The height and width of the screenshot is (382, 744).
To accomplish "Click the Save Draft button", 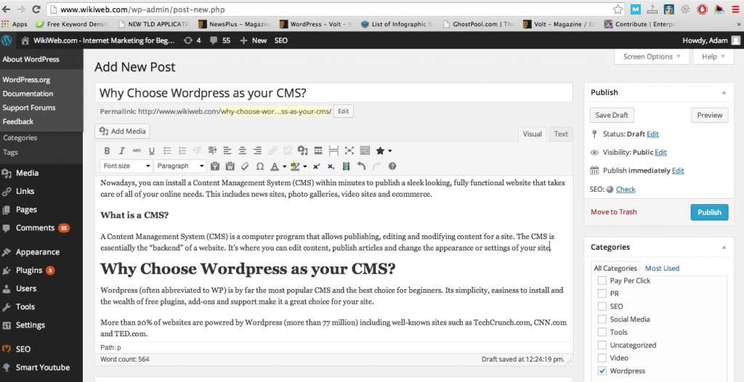I will click(612, 115).
